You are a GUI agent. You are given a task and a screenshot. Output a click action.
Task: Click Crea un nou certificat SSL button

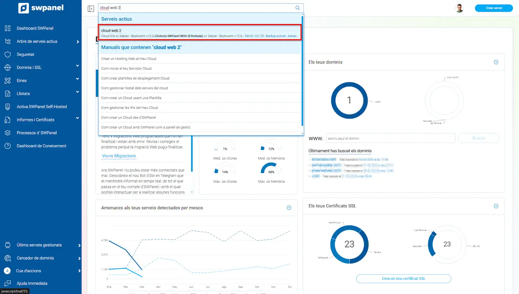404,279
